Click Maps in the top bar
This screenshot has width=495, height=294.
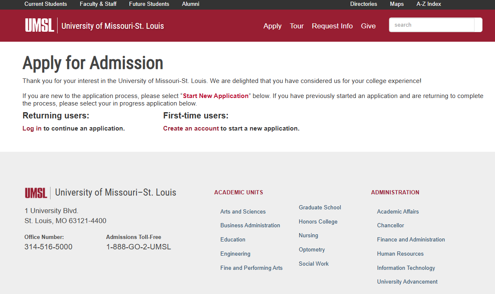pyautogui.click(x=397, y=4)
